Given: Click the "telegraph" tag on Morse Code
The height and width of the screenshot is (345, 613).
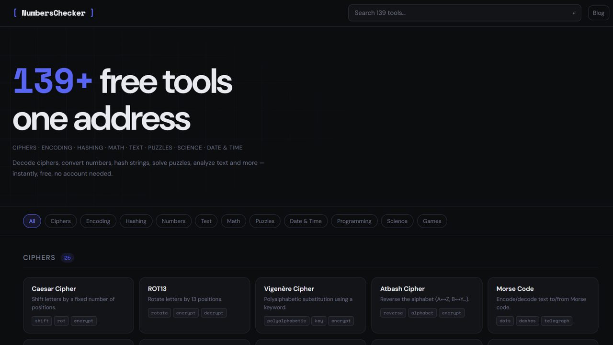Looking at the screenshot, I should pos(557,321).
